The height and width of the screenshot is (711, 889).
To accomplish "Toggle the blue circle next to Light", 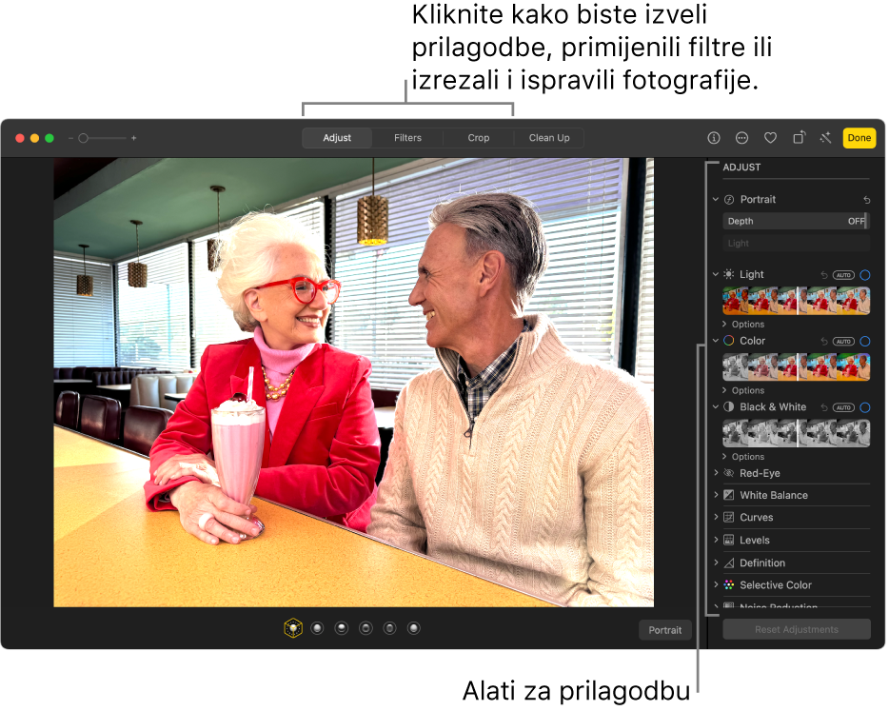I will tap(864, 274).
